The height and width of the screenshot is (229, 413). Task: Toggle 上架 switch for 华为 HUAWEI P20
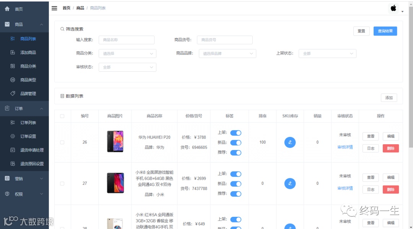[236, 133]
